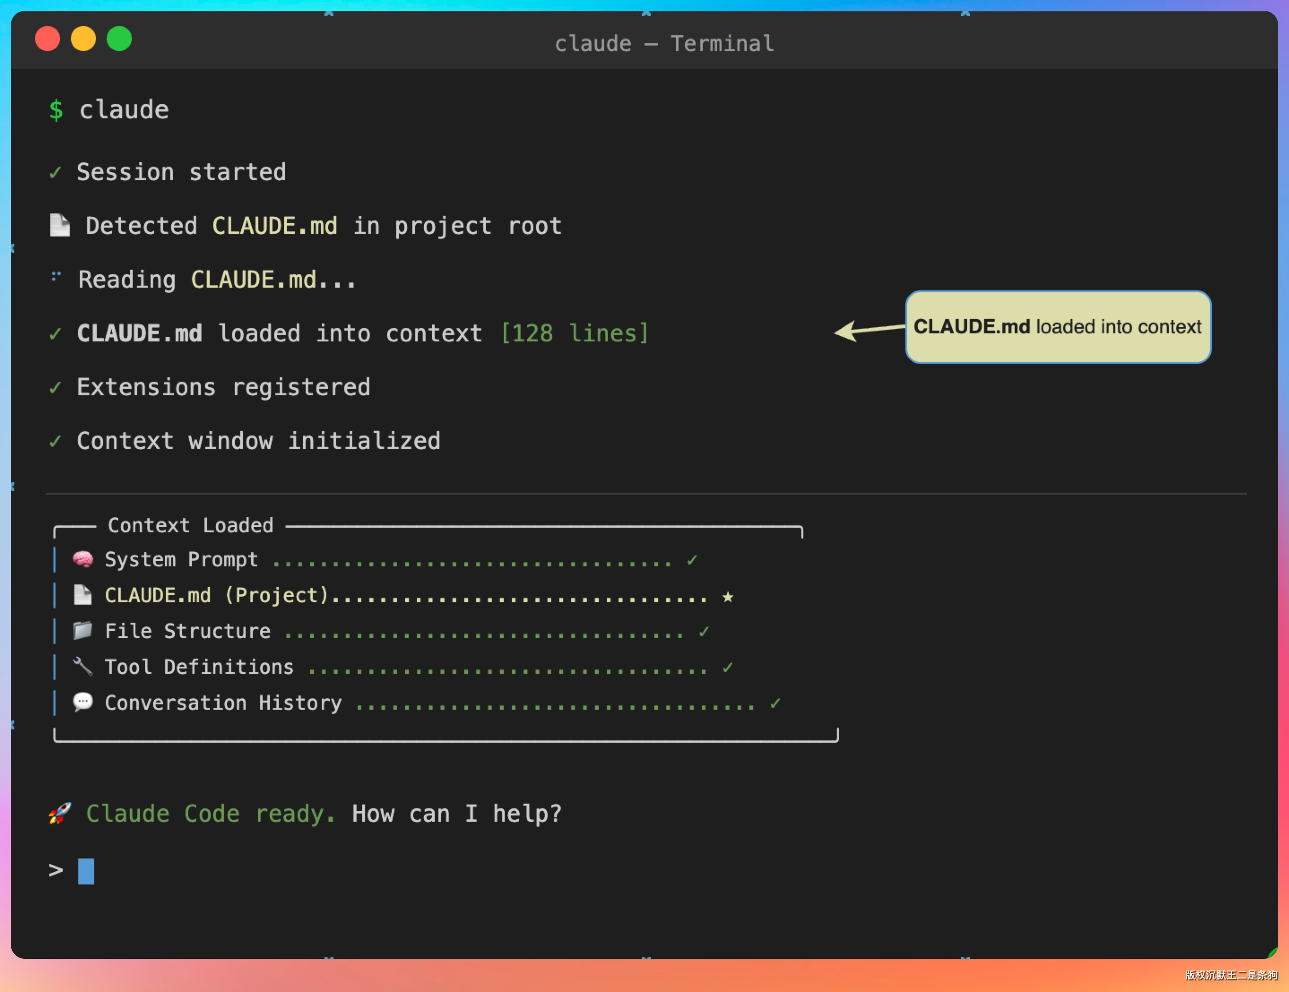Click 'CLAUDE.md' in the Detected line

(x=274, y=226)
